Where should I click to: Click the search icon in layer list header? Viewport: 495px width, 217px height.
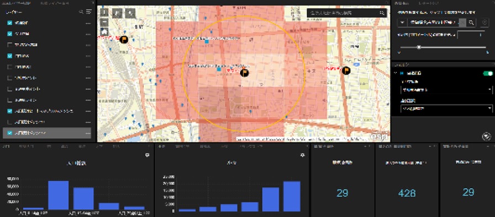[81, 12]
